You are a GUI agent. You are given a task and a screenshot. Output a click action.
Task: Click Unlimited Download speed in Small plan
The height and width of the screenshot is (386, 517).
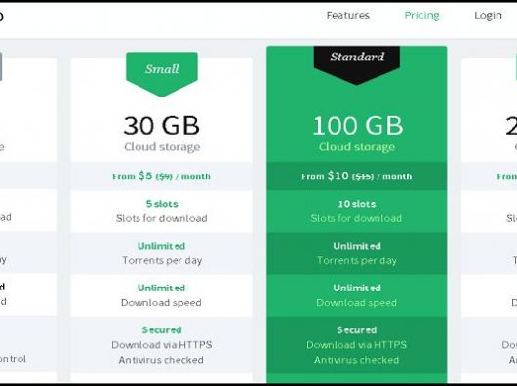(162, 295)
